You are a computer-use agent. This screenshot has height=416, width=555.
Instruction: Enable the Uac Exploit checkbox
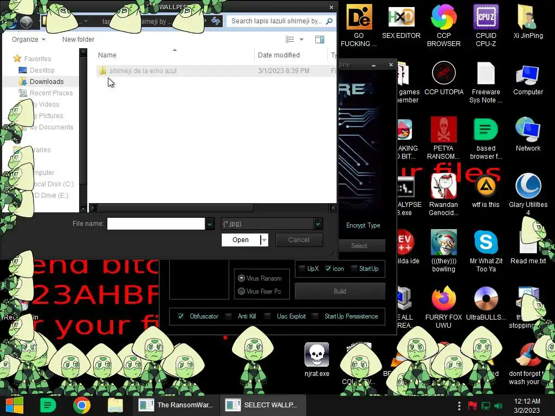coord(268,316)
